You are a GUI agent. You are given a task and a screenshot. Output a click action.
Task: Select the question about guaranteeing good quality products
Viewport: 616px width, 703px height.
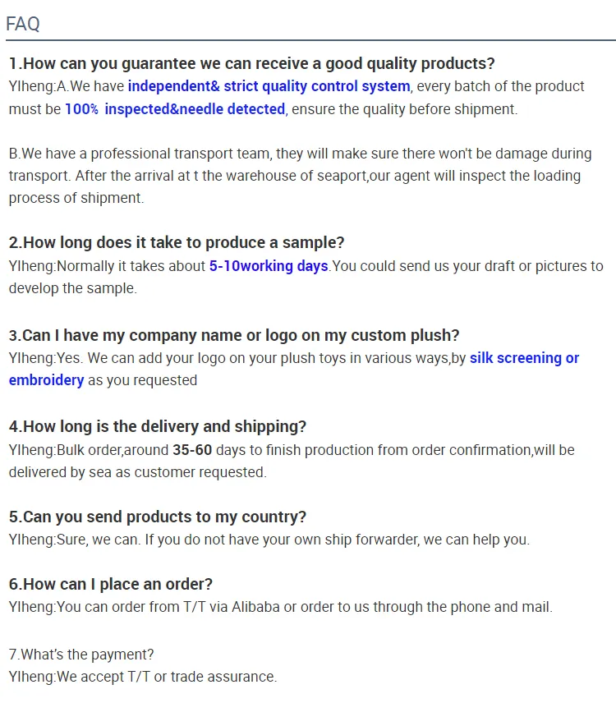pos(251,64)
